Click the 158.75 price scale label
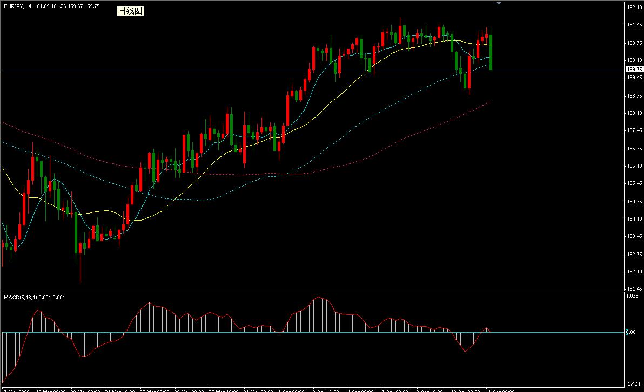Image resolution: width=644 pixels, height=392 pixels. click(x=635, y=96)
